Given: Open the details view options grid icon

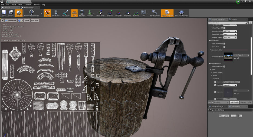Looking at the screenshot, I should (x=250, y=23).
